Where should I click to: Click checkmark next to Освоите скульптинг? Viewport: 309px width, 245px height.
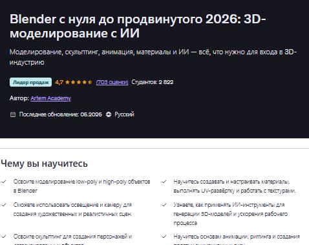click(4, 237)
